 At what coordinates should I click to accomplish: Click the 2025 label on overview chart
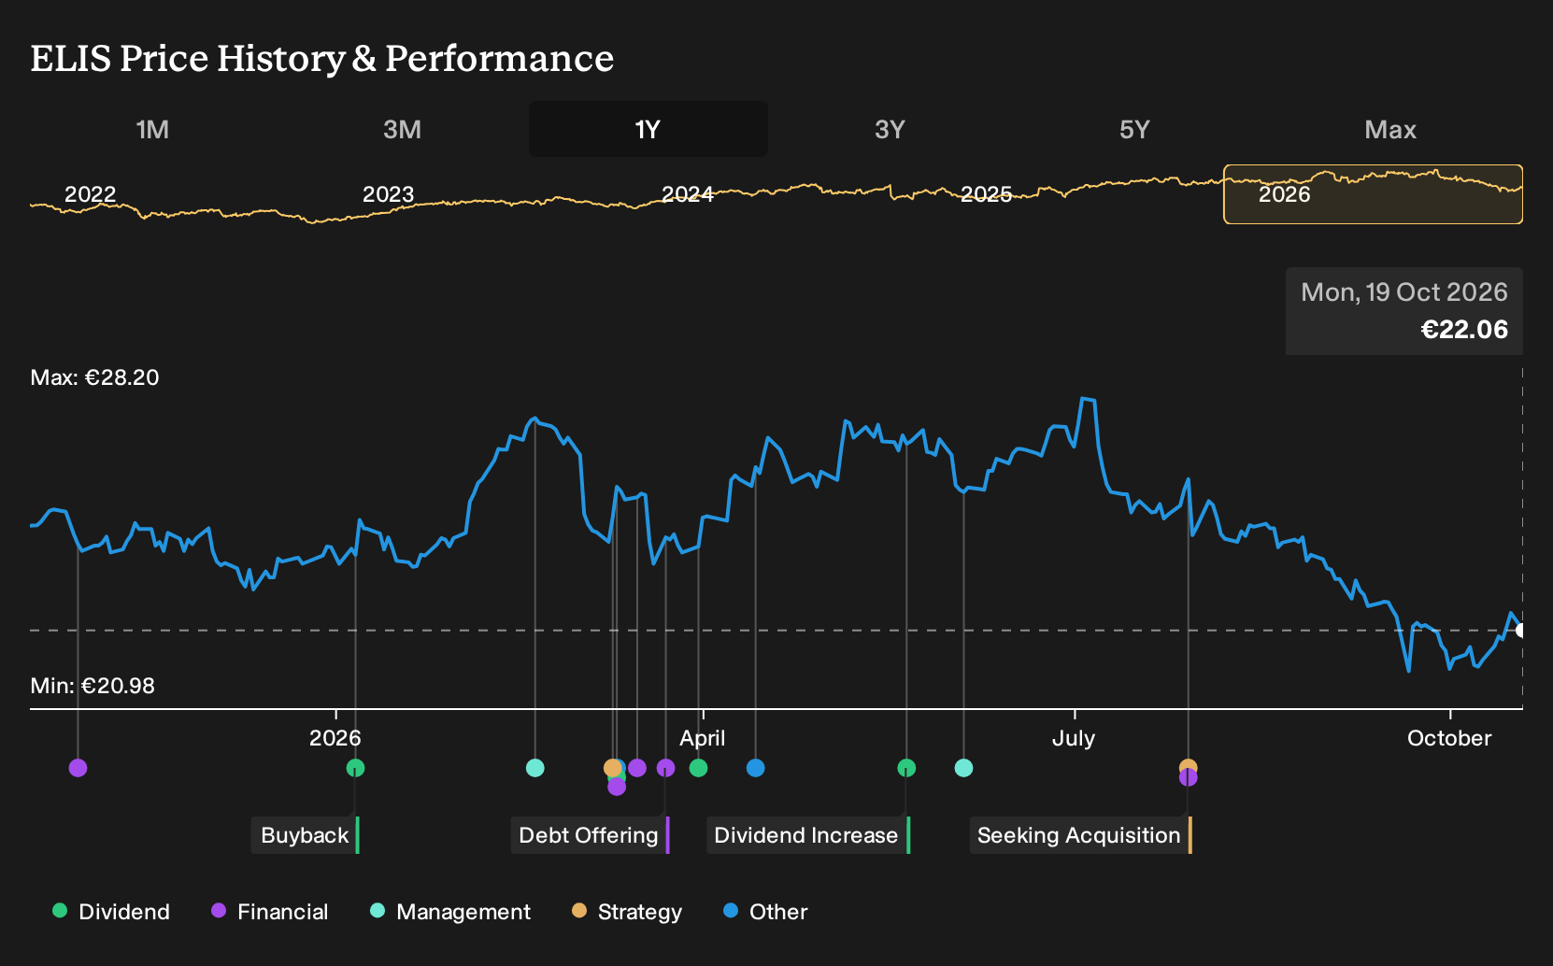pyautogui.click(x=986, y=194)
